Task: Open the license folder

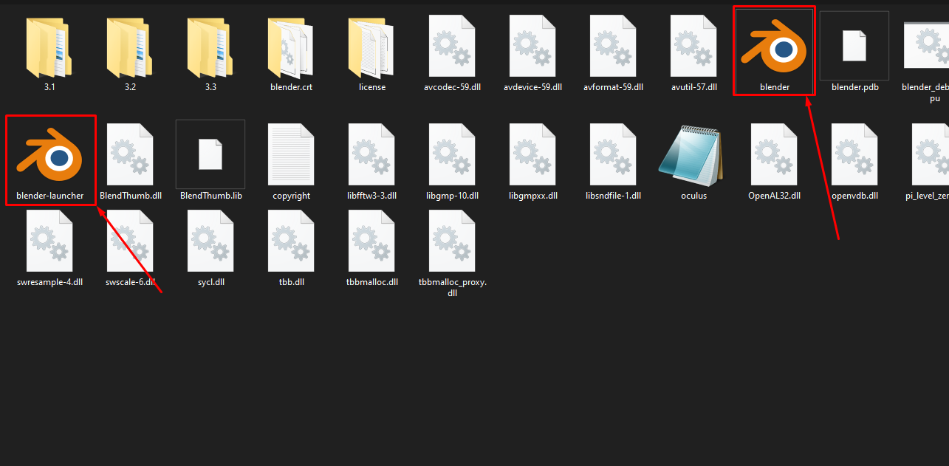Action: click(371, 48)
